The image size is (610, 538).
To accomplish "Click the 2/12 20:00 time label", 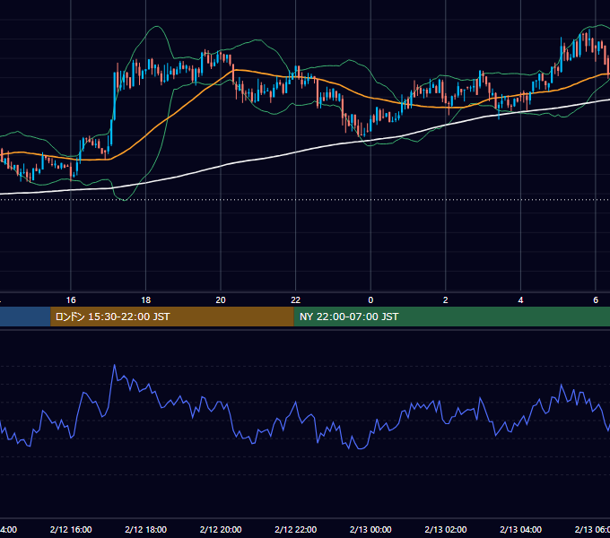I will (x=221, y=529).
